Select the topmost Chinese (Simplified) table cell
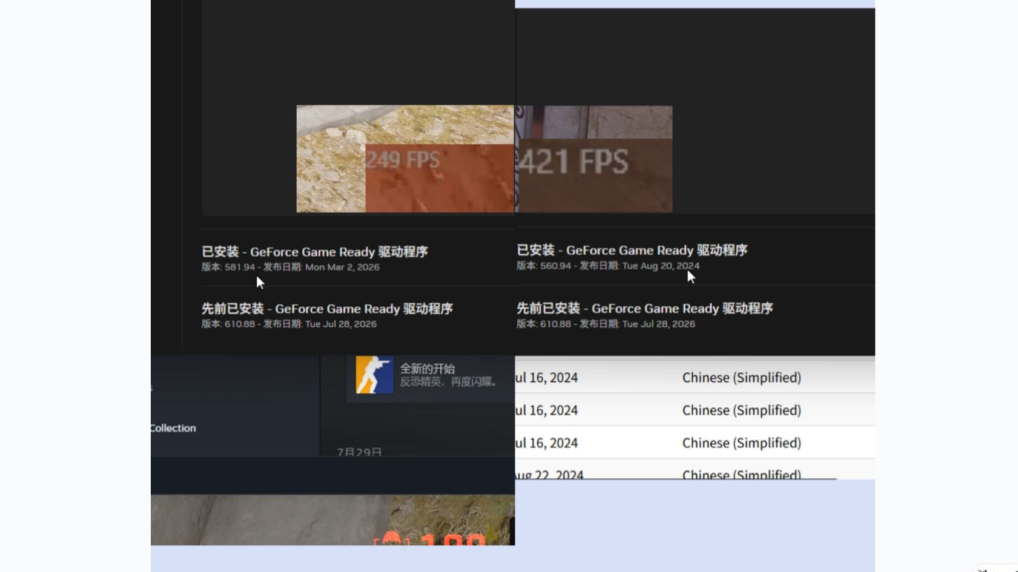Screen dimensions: 1018x572 pos(742,378)
